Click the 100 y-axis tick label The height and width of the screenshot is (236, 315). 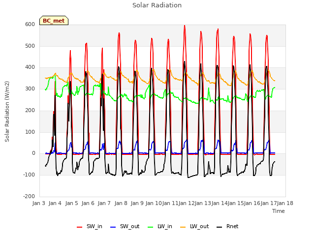30,132
